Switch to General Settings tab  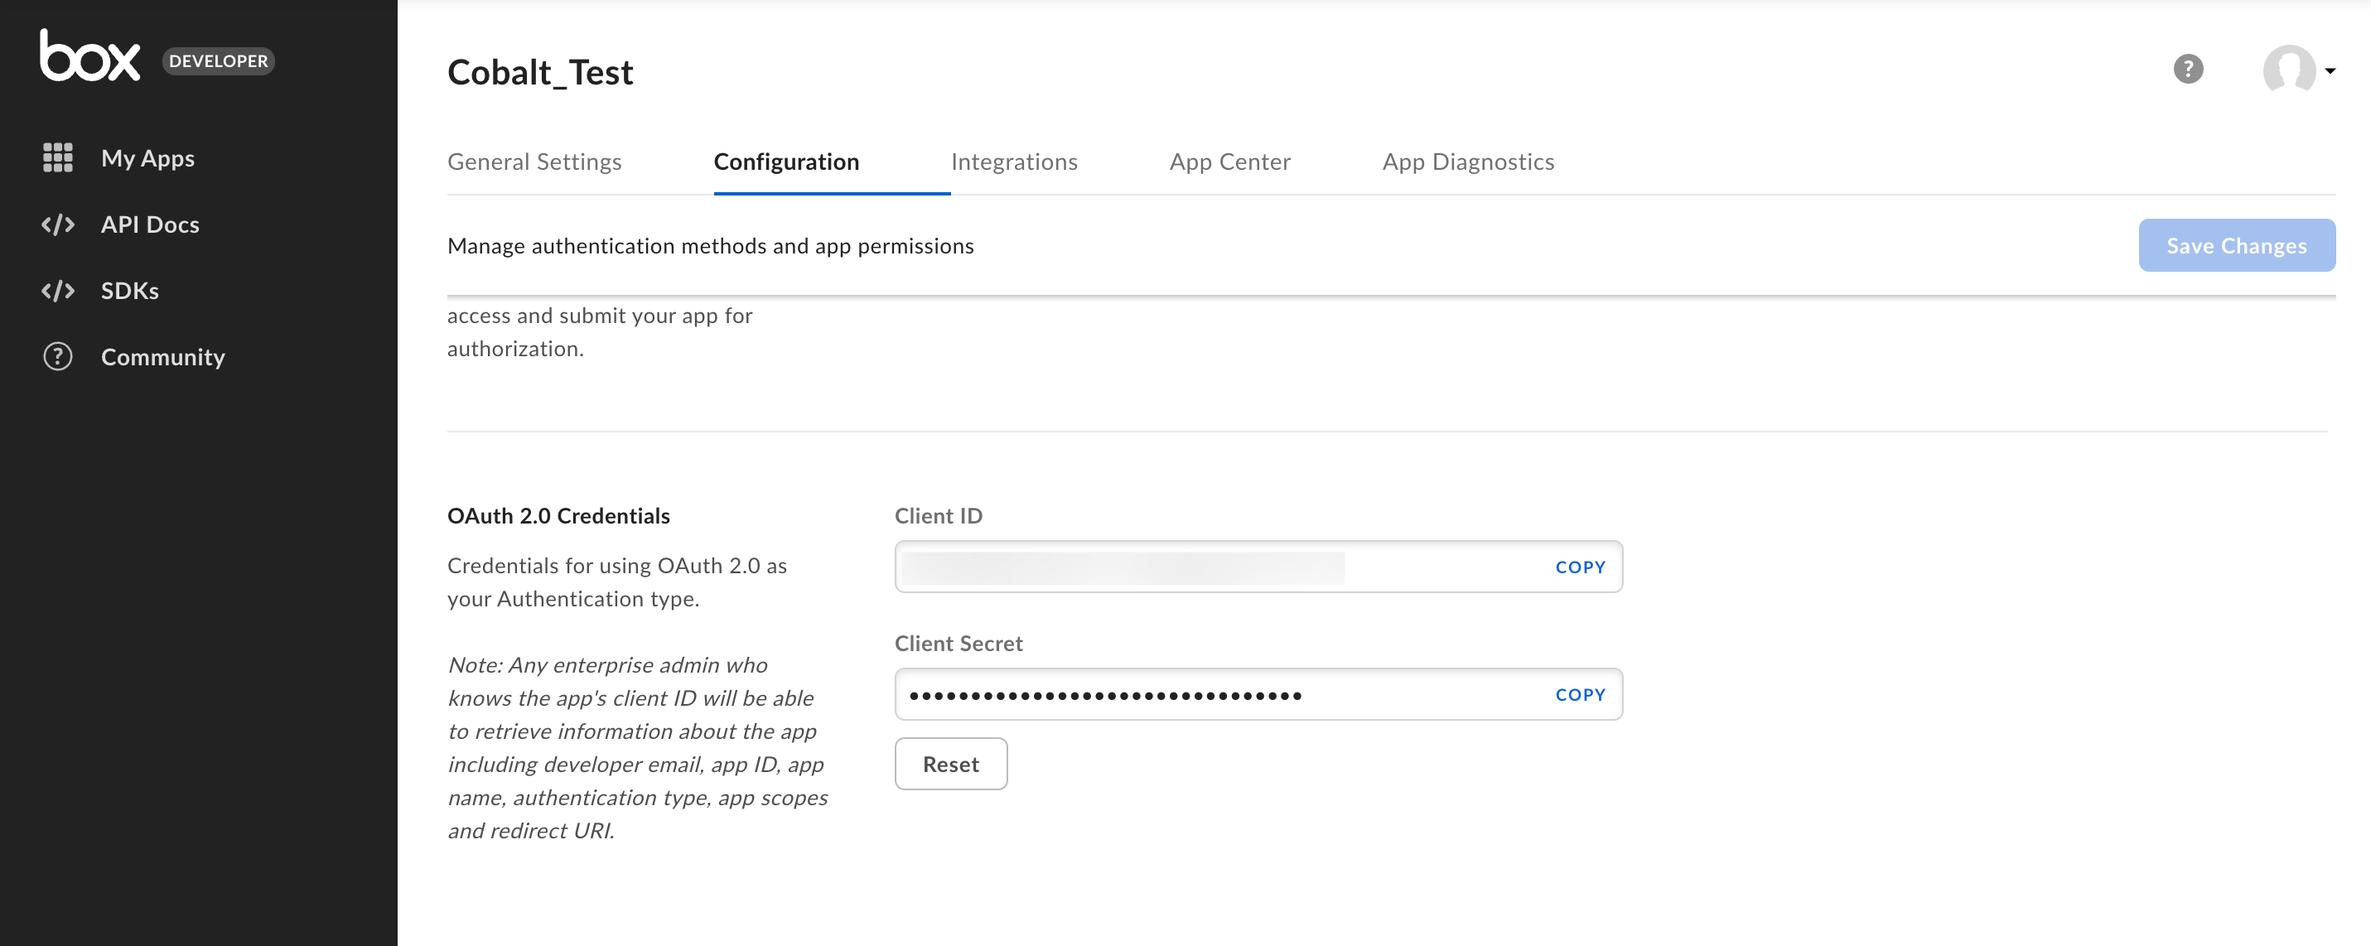click(534, 162)
